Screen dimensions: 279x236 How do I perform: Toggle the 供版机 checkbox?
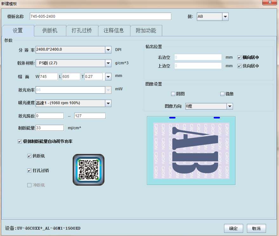pyautogui.click(x=30, y=156)
